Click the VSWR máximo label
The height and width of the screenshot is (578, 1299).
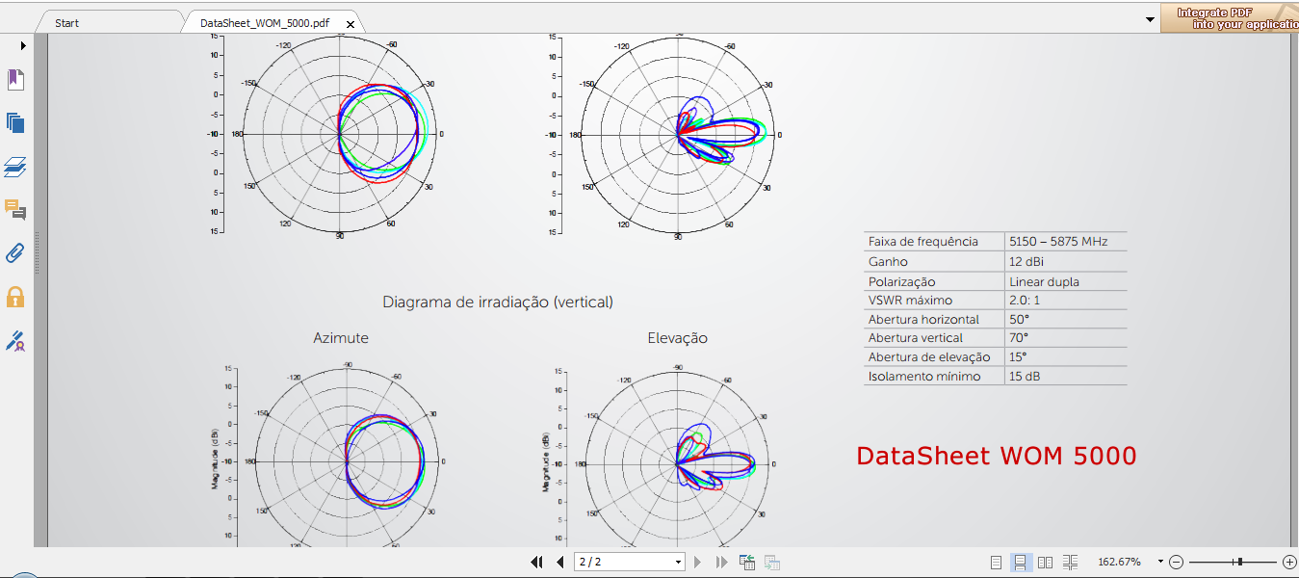(x=910, y=301)
